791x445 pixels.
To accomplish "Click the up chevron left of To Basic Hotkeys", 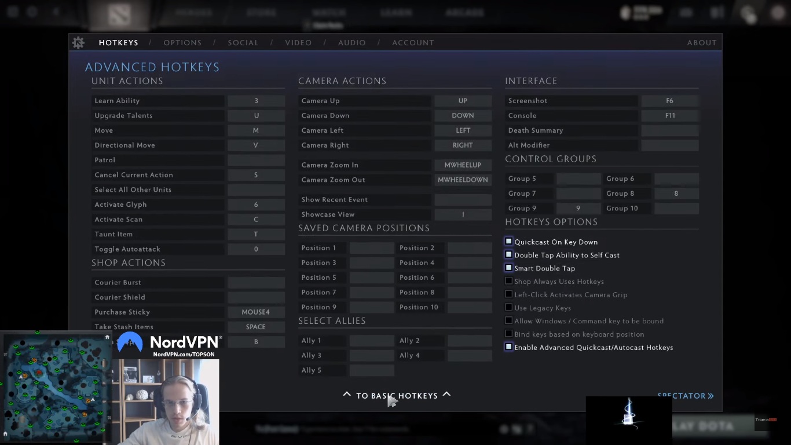I will (x=346, y=395).
